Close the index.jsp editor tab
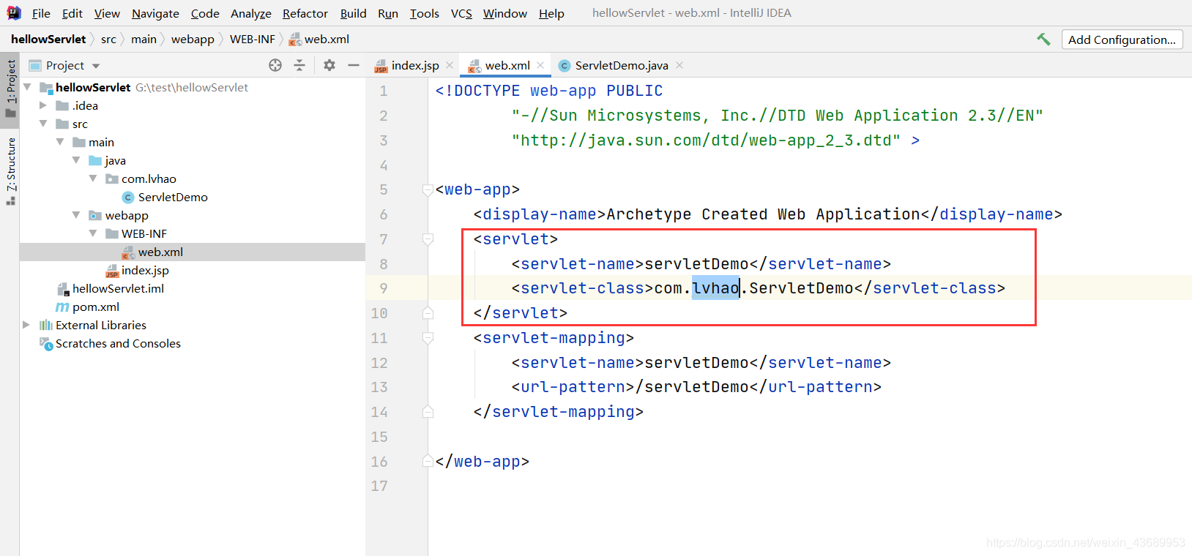Screen dimensions: 1192x556 click(x=450, y=65)
